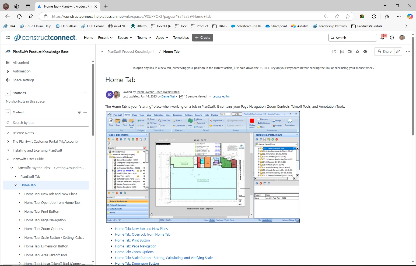This screenshot has height=266, width=416.
Task: Open the Recent dropdown menu
Action: coord(105,38)
